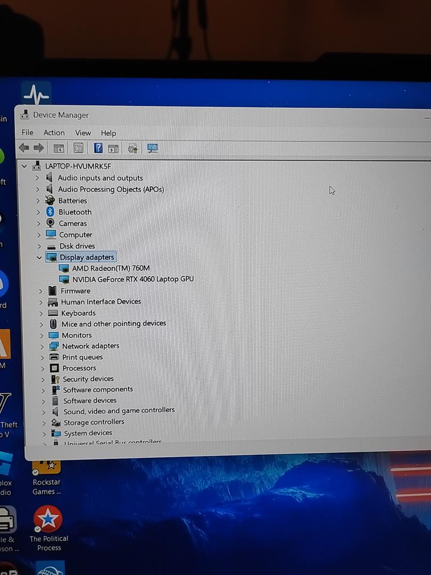Select the Processors label
This screenshot has height=575, width=431.
pyautogui.click(x=79, y=368)
